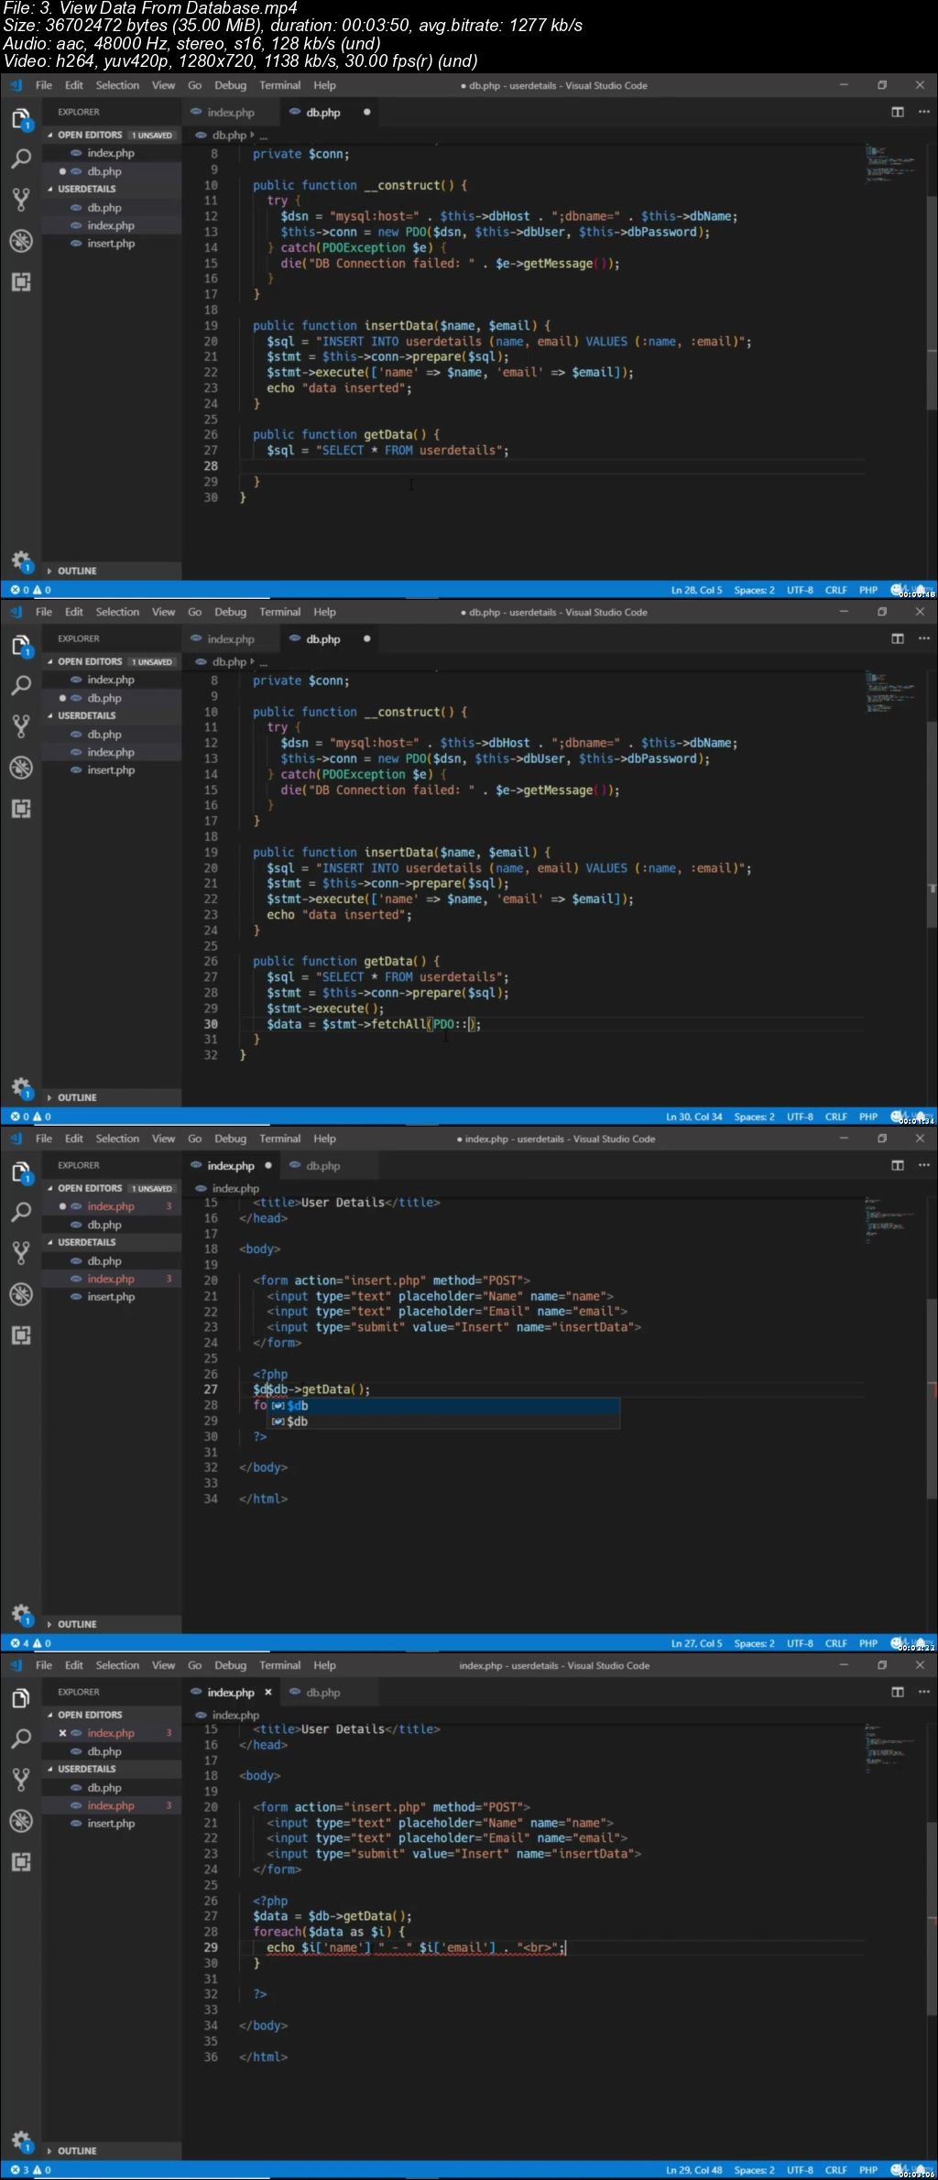Click PHP language mode in second frame status bar
The height and width of the screenshot is (2180, 938).
coord(868,1117)
